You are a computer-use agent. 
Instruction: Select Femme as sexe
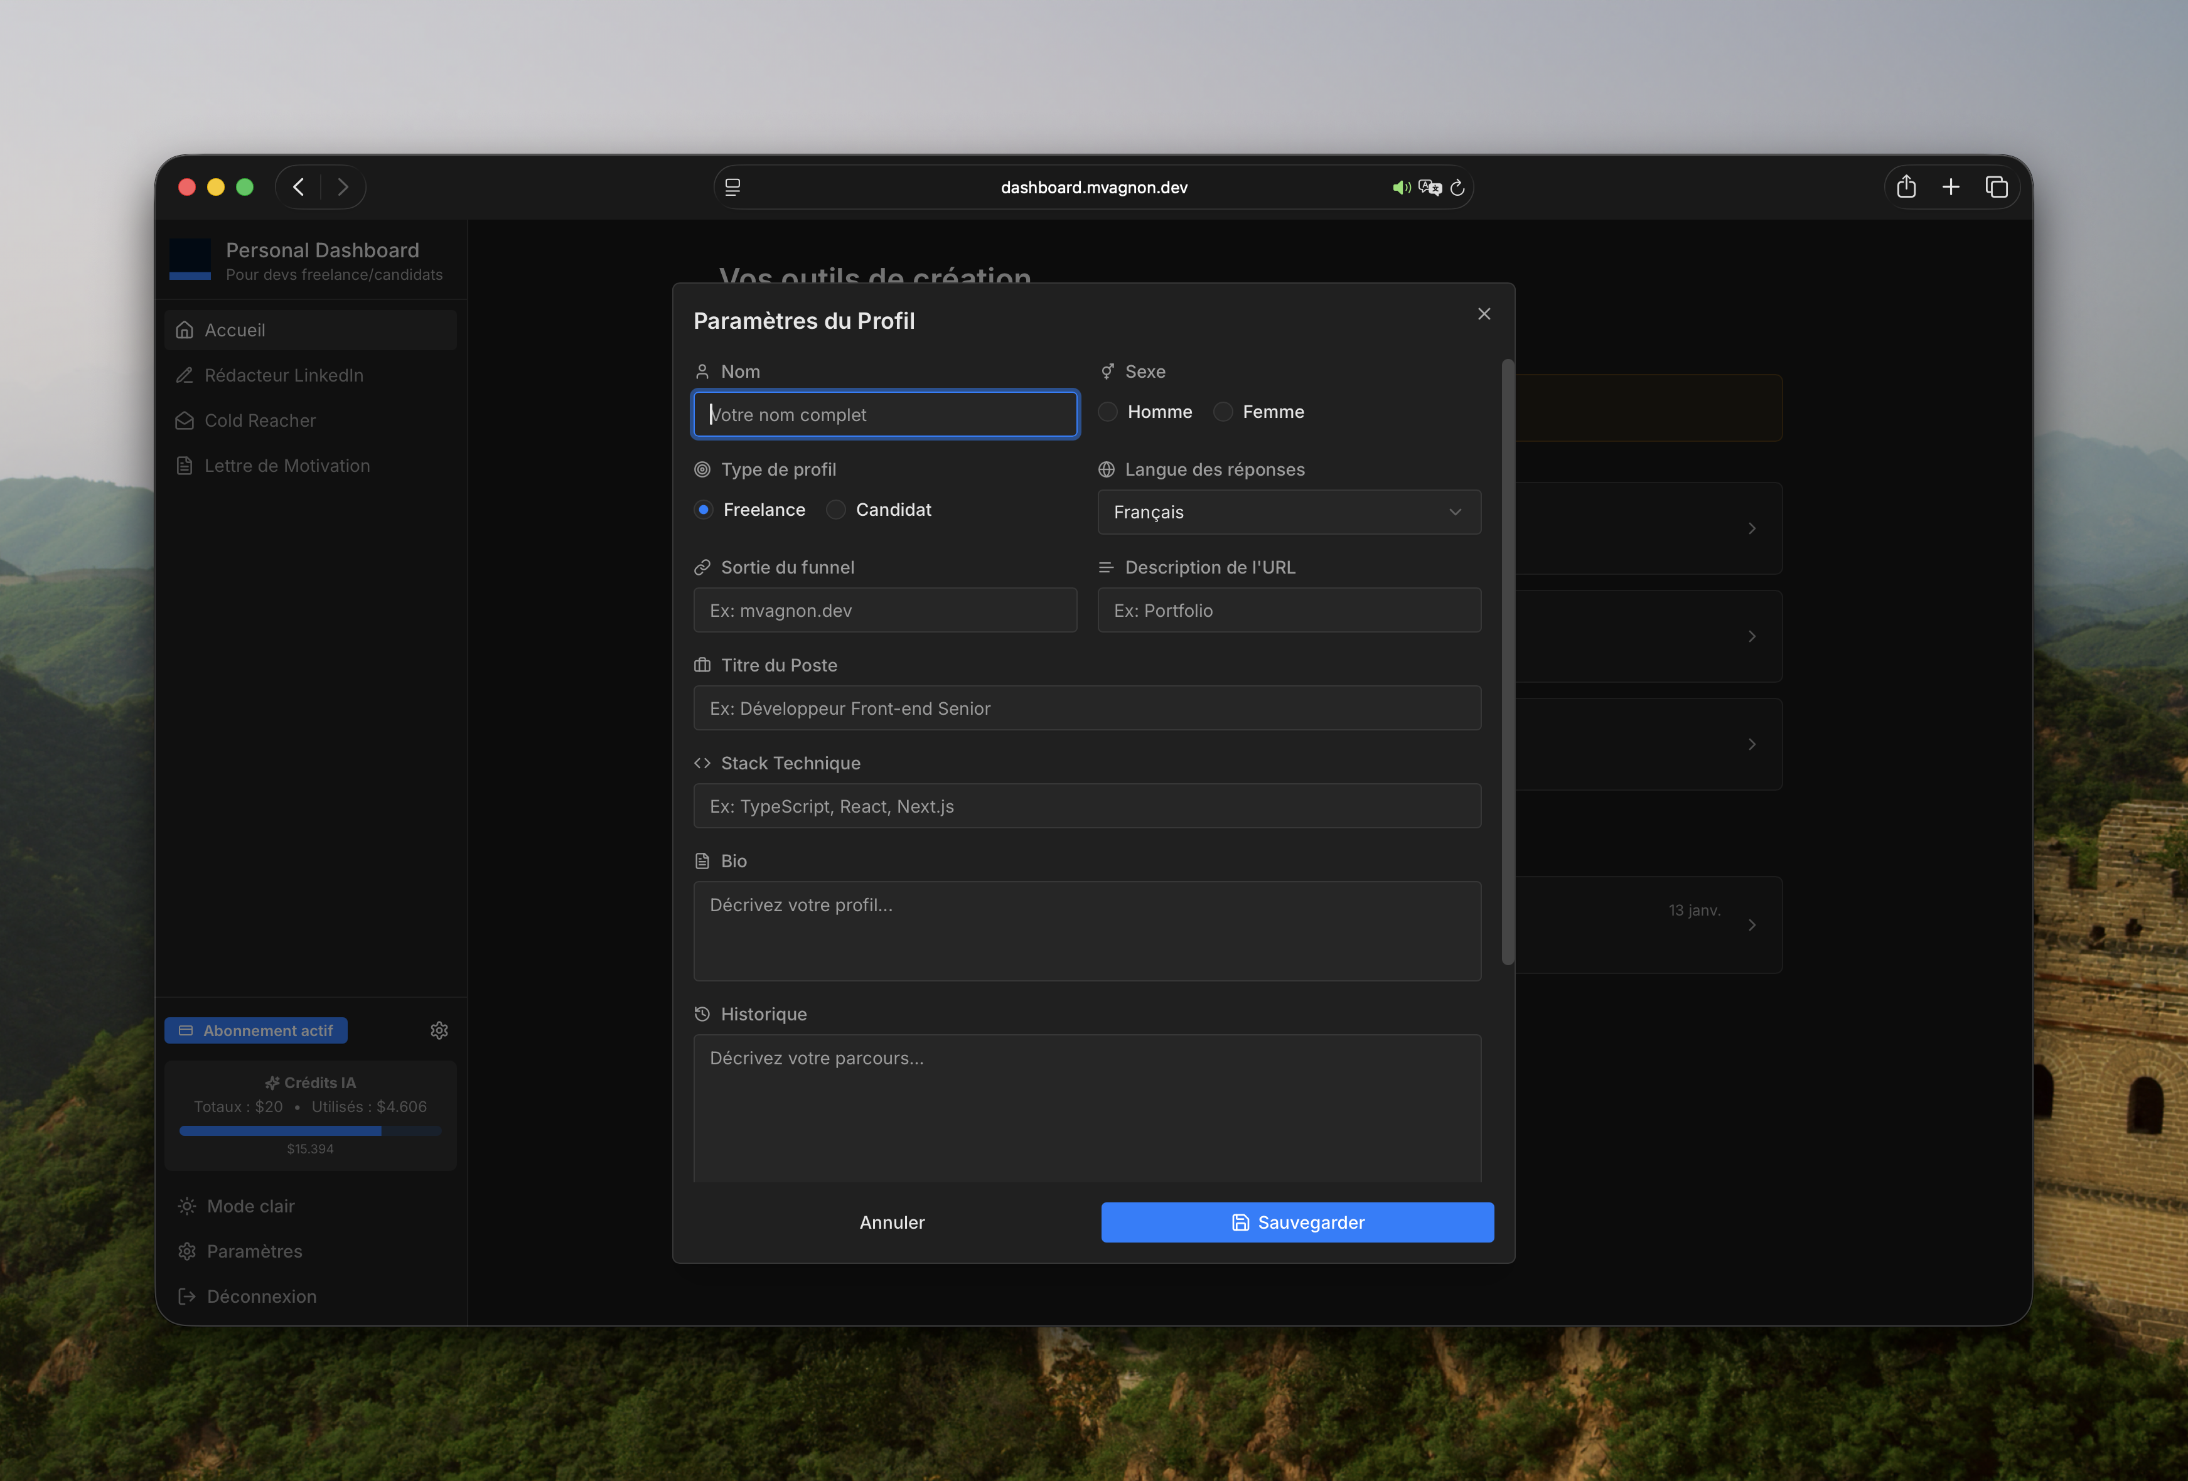click(1223, 412)
